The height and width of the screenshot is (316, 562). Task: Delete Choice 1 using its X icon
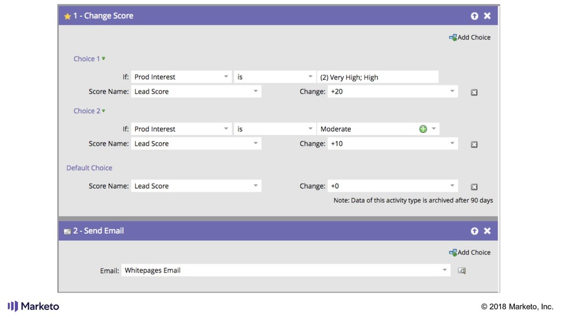pos(474,92)
